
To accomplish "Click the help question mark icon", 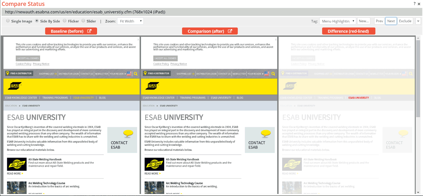I will point(415,3).
